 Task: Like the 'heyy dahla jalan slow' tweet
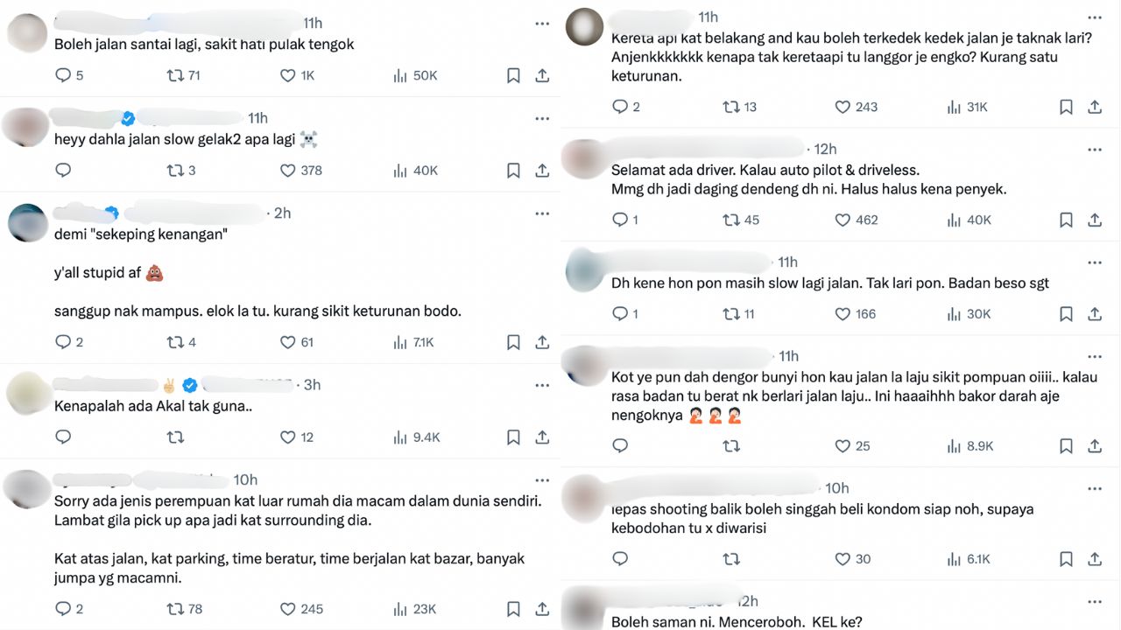[x=287, y=171]
